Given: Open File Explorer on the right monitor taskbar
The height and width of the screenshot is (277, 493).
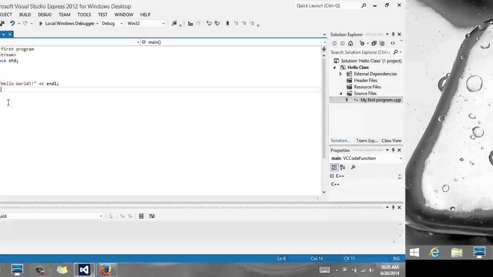Looking at the screenshot, I should point(457,252).
